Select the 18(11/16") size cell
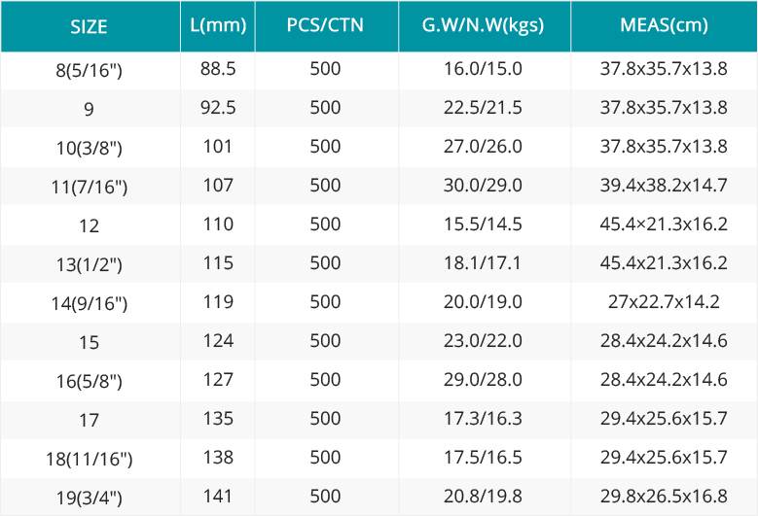Image resolution: width=758 pixels, height=516 pixels. (89, 459)
